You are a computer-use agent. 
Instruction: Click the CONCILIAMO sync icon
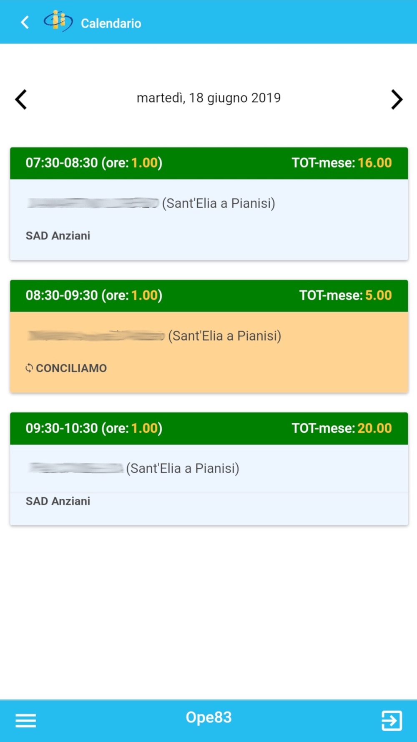pos(29,368)
